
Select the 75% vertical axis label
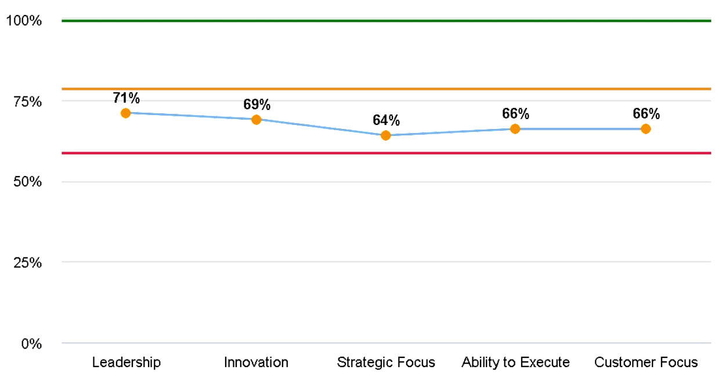point(27,102)
